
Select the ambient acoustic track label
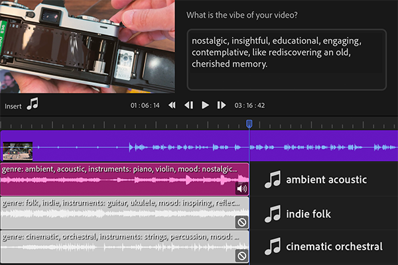(x=326, y=180)
